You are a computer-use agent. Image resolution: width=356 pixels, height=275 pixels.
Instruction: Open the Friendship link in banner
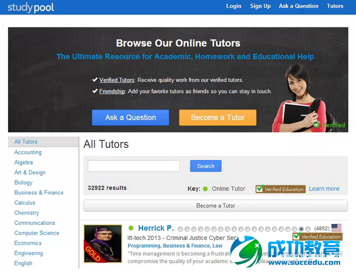[112, 91]
